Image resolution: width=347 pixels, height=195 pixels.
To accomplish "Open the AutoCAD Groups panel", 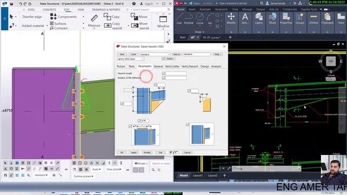I will 300,19.
